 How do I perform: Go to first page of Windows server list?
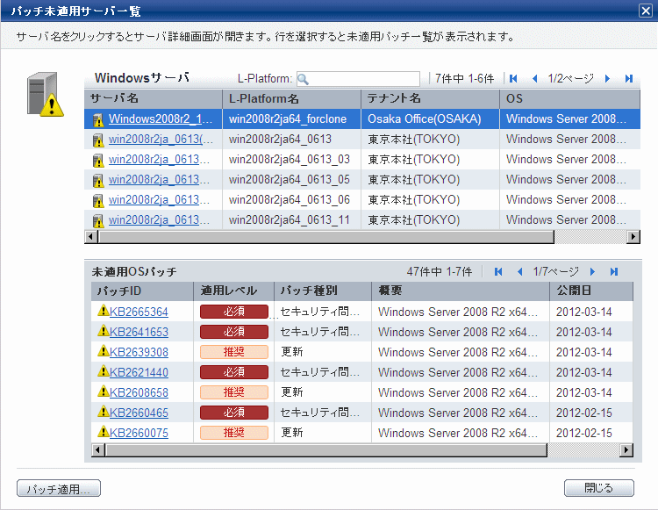(513, 78)
